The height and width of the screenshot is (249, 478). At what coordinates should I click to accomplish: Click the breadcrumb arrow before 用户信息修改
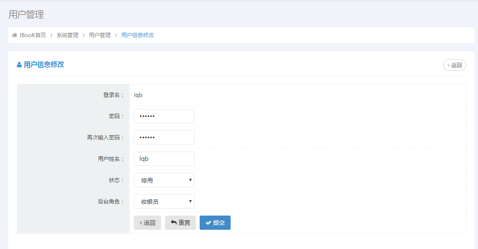pos(116,35)
